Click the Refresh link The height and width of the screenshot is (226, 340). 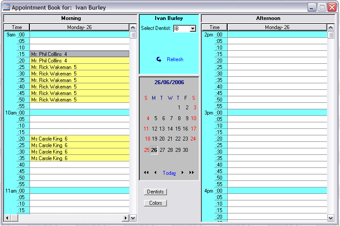click(x=175, y=59)
